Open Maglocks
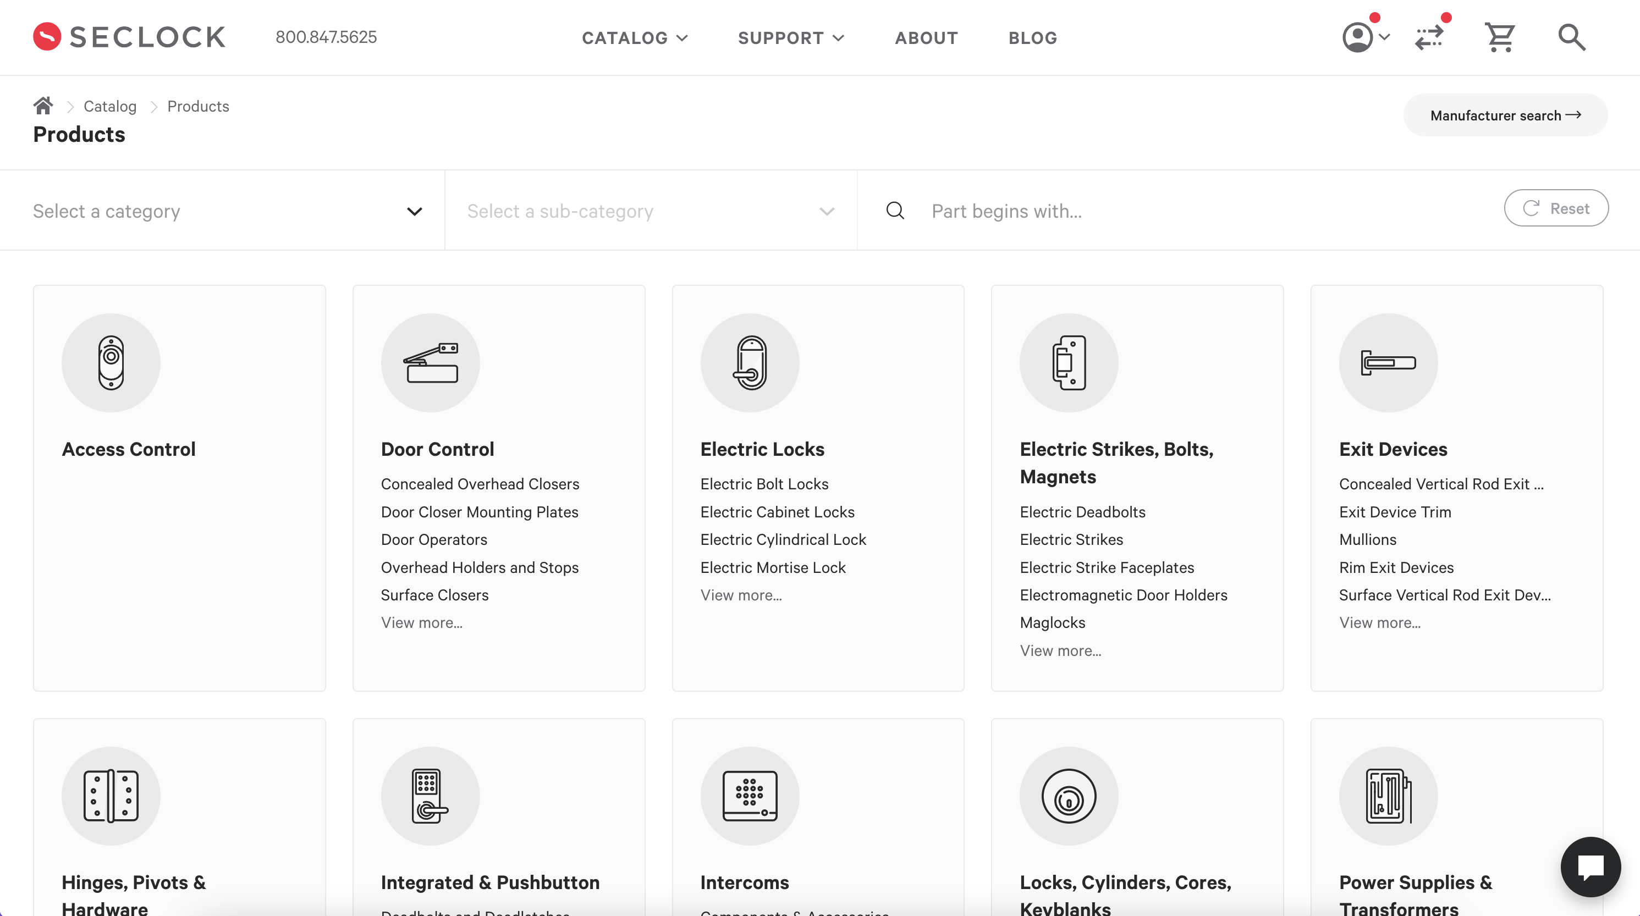 [1053, 622]
